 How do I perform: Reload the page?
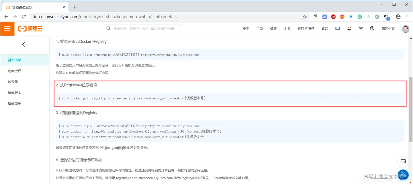pyautogui.click(x=24, y=17)
